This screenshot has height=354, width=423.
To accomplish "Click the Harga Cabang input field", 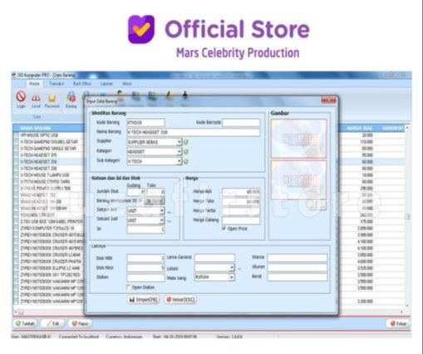I will pyautogui.click(x=241, y=220).
